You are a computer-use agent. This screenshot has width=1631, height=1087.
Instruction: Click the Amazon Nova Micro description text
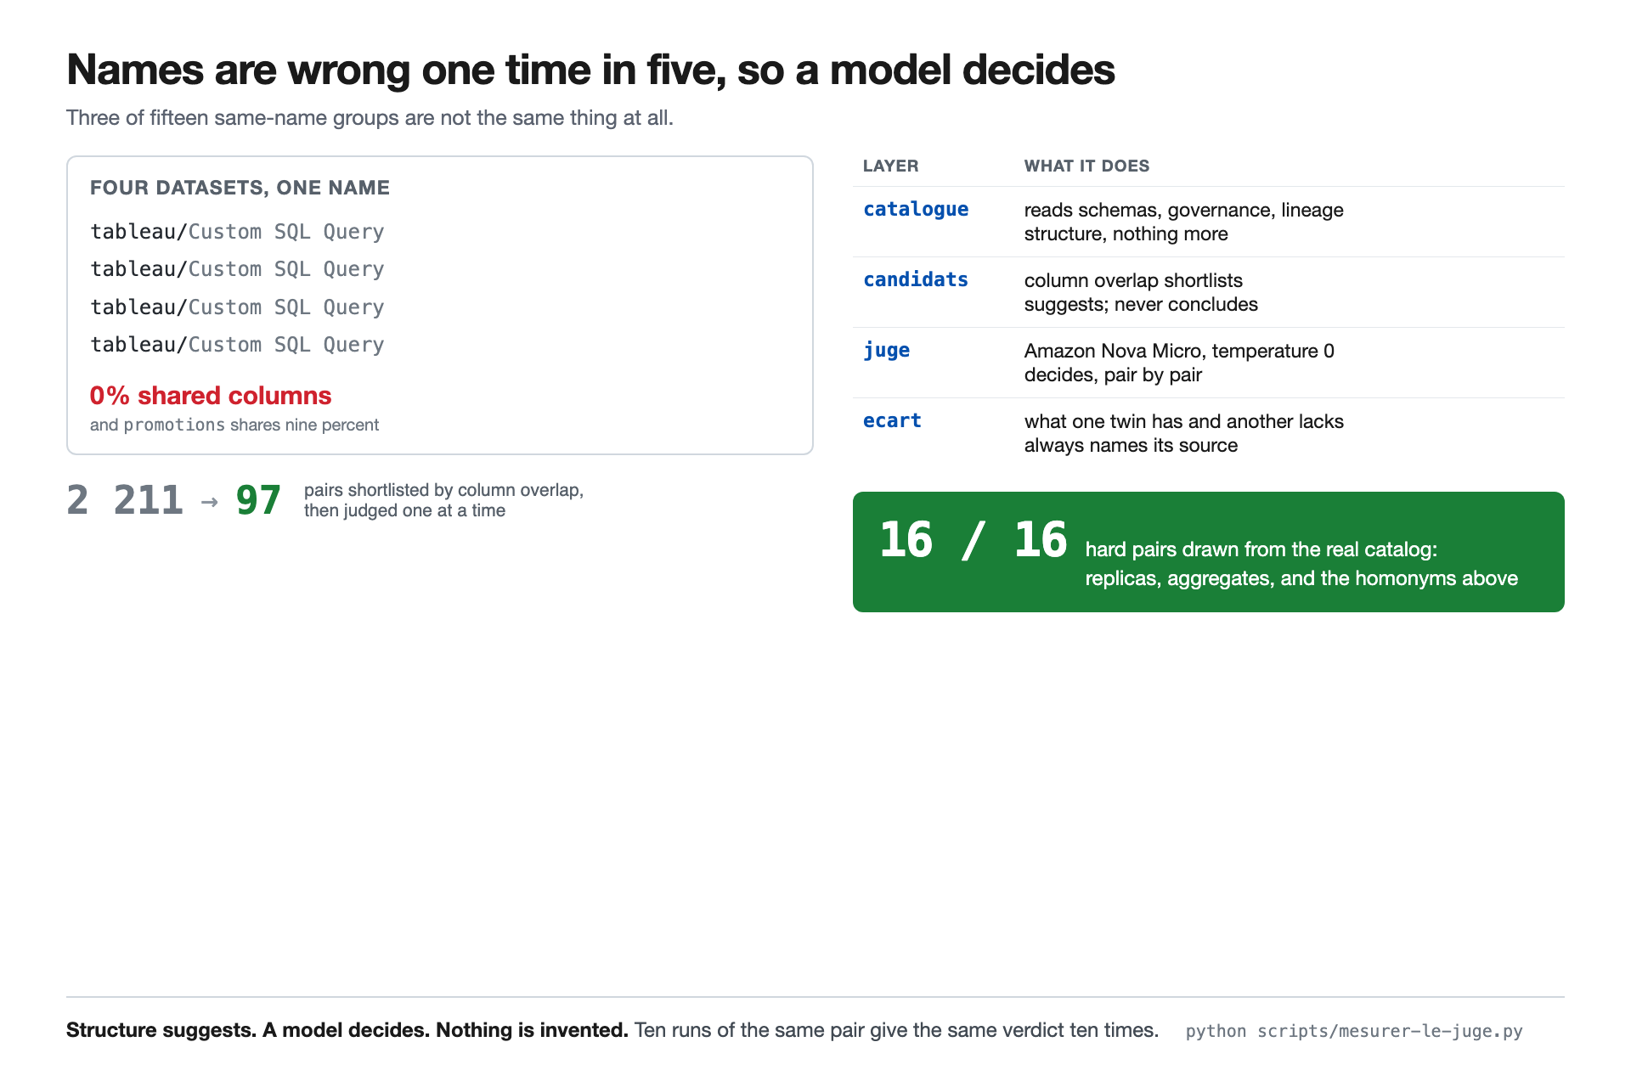coord(1179,351)
